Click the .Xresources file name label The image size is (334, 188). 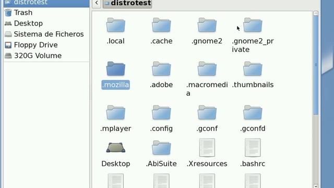coord(207,163)
